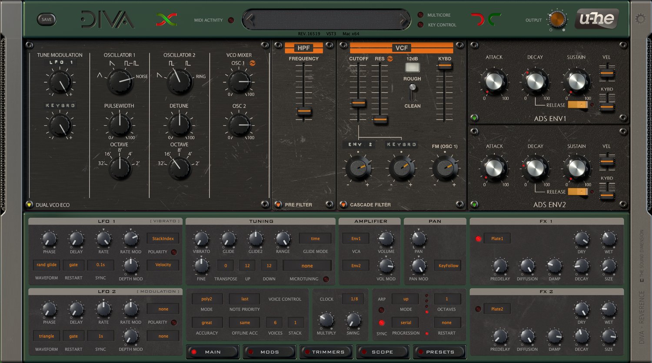Open LFO 1 waveform dropdown showing rand glide
The width and height of the screenshot is (652, 363).
[x=47, y=265]
